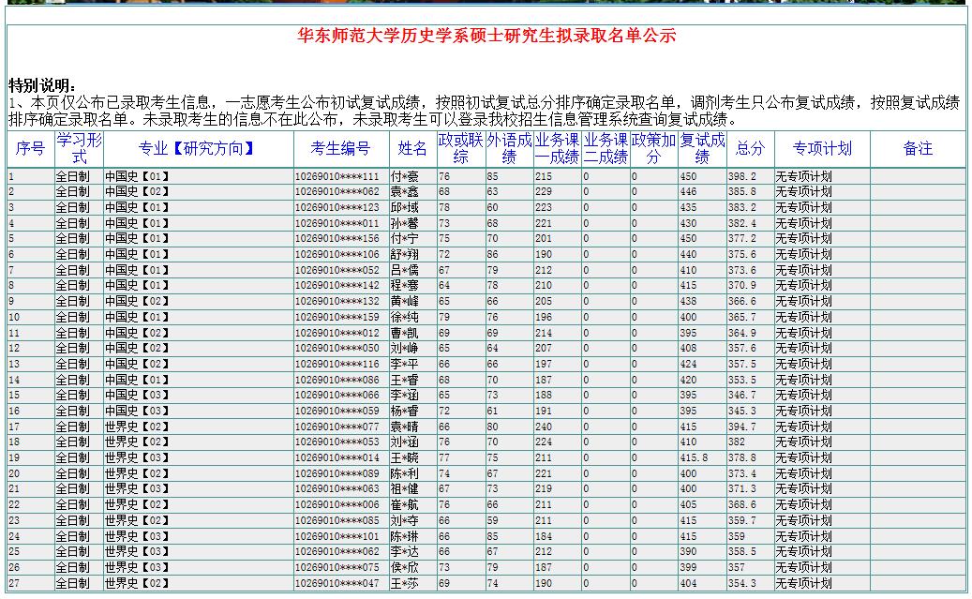
Task: Click the 业务课二成绩 column header
Action: tap(606, 149)
